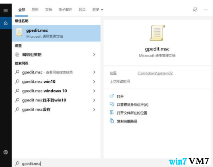Choose 打开 in the preview pane
This screenshot has height=167, width=213.
[120, 96]
